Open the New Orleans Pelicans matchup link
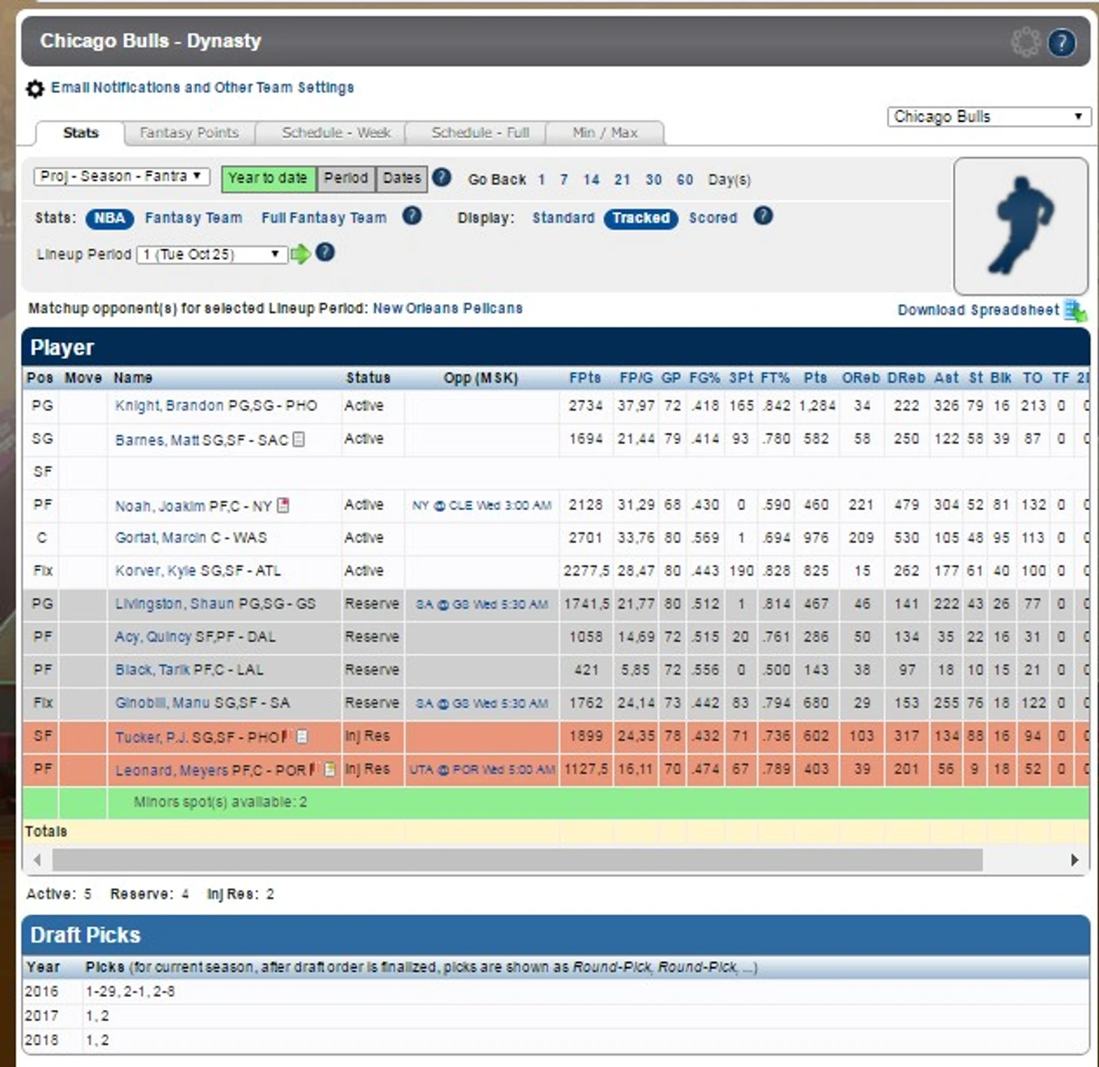This screenshot has height=1067, width=1099. (447, 309)
